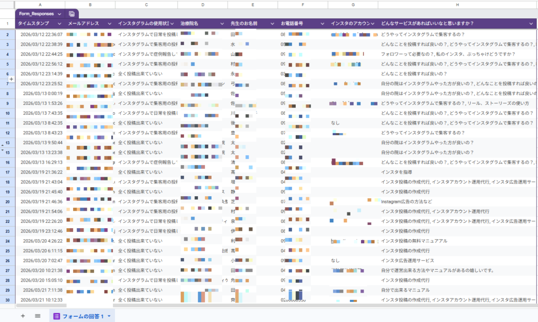Click the purple form icon on sheet tab
Screen dimensions: 538x322
pyautogui.click(x=57, y=316)
